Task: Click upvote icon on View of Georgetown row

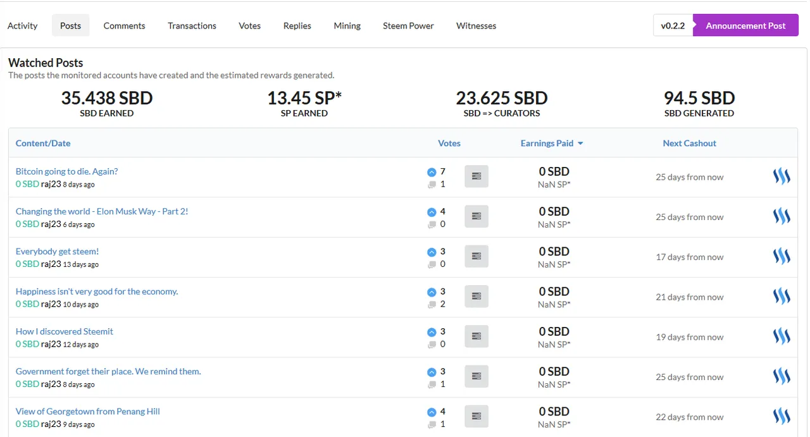Action: (x=432, y=411)
